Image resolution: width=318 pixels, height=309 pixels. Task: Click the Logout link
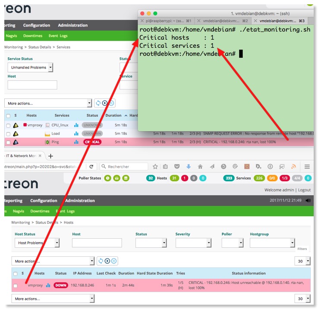click(x=304, y=190)
